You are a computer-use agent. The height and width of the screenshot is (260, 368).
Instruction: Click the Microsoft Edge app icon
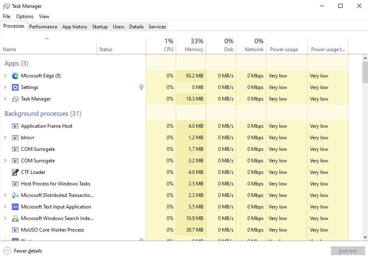click(15, 76)
